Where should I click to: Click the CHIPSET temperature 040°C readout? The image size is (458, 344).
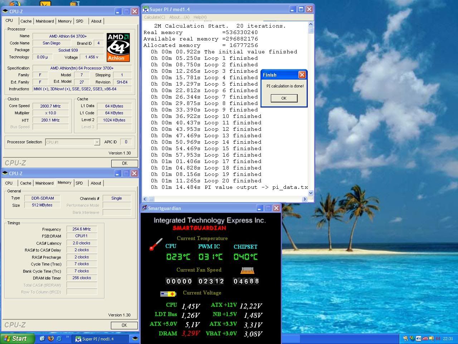point(245,257)
